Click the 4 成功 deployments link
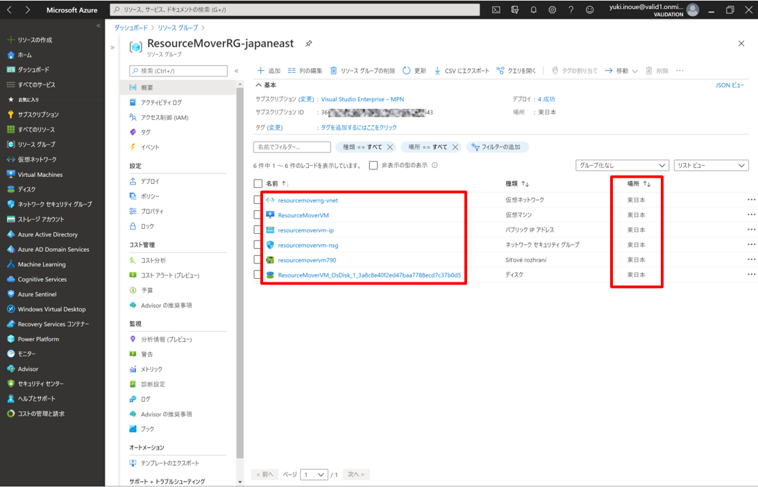The height and width of the screenshot is (487, 758). tap(546, 99)
